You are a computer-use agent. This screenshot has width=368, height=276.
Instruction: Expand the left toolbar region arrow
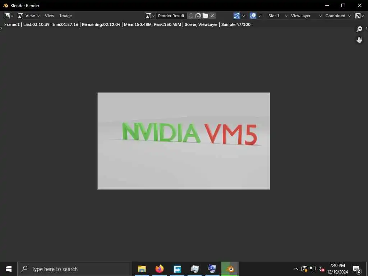tap(1, 28)
